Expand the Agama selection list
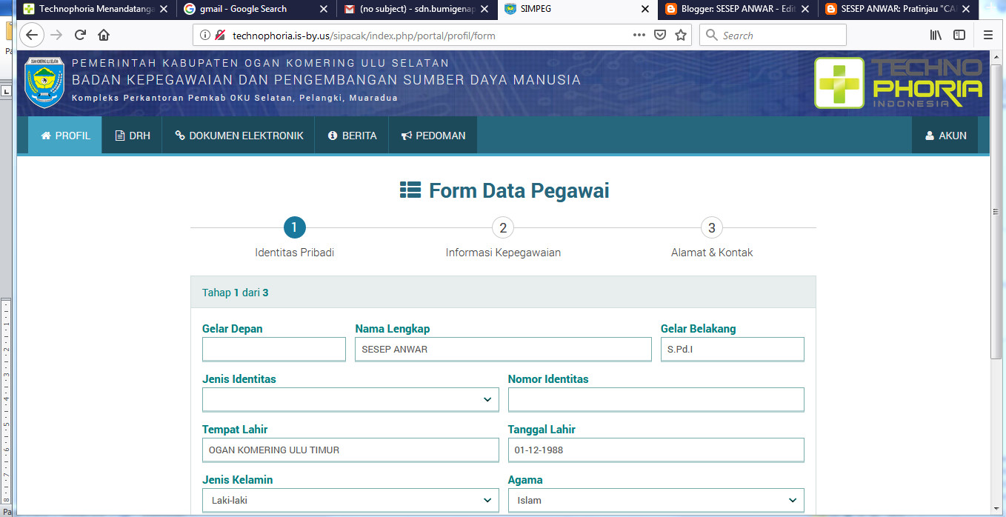 656,500
